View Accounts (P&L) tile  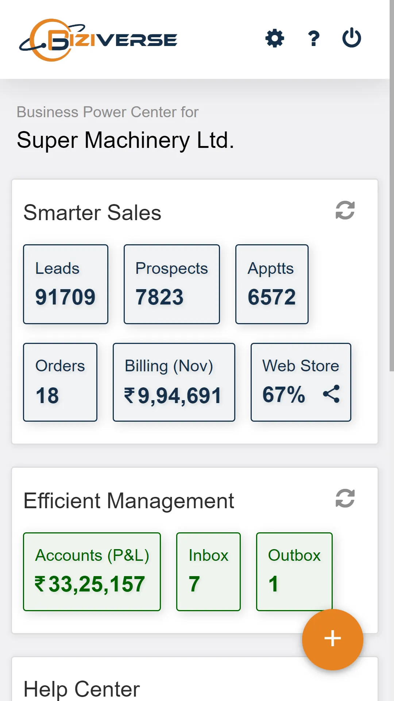pyautogui.click(x=92, y=571)
